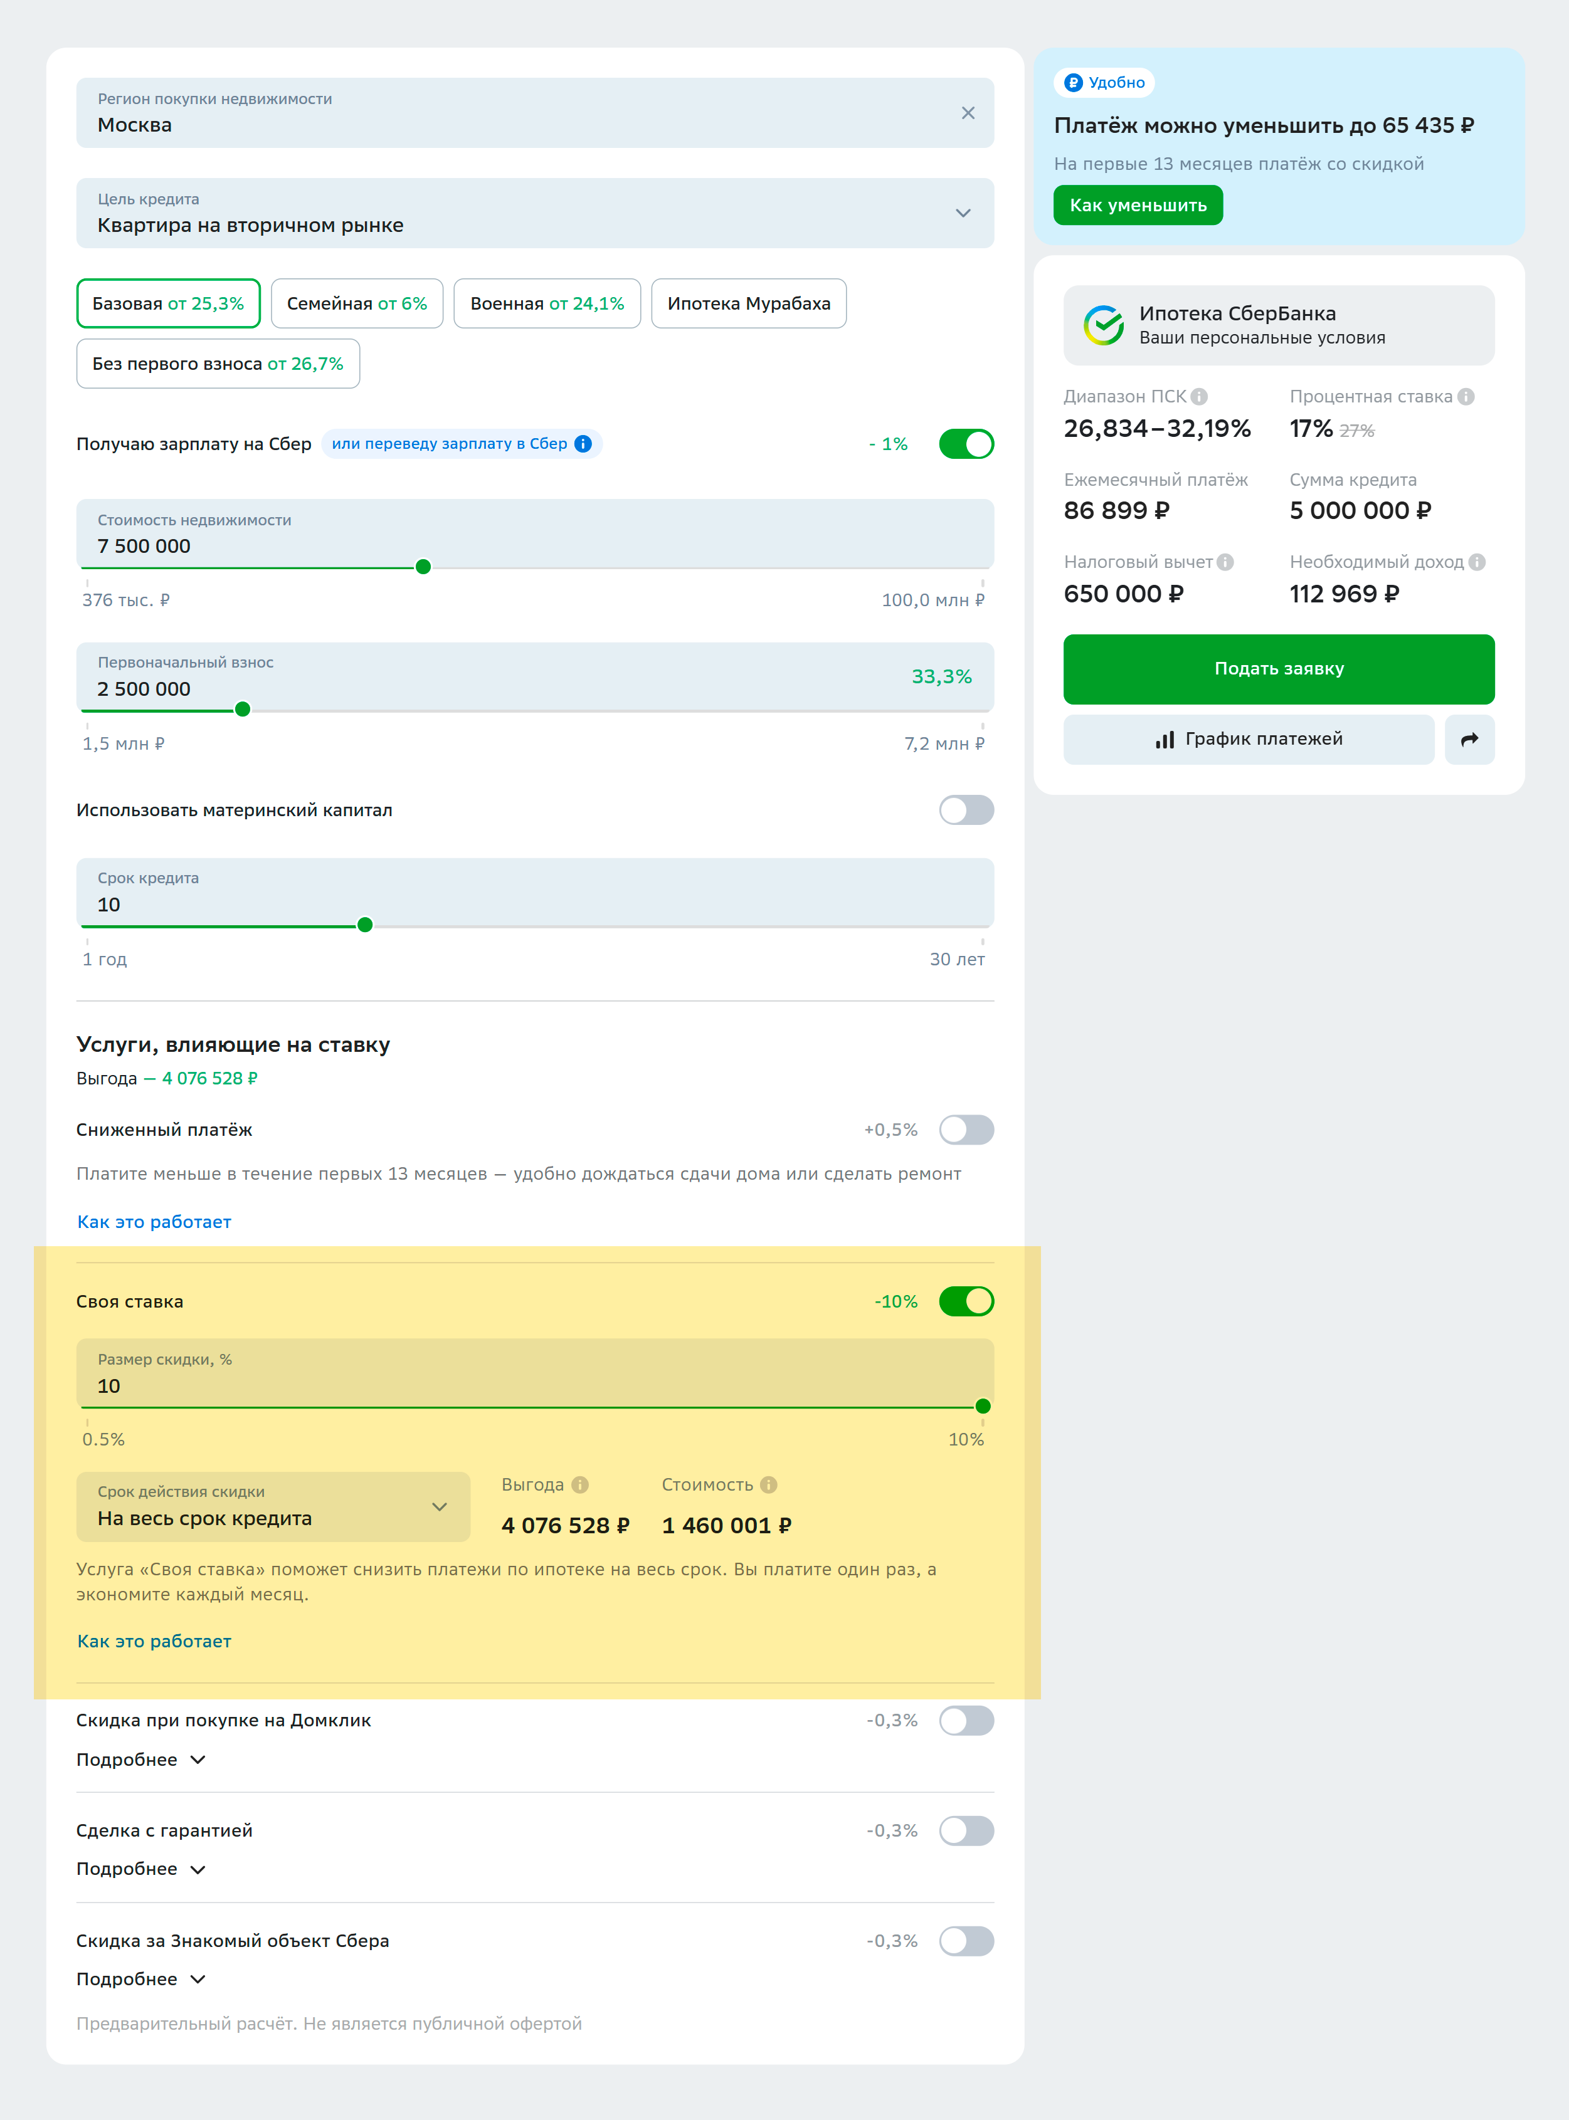Click the Первоначальный взнос slider handle
Screen dimensions: 1569x2120
click(x=242, y=710)
